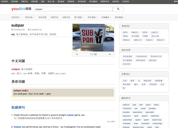Open 国内新闻 in the top bar
178x128 pixels.
pos(61,1)
